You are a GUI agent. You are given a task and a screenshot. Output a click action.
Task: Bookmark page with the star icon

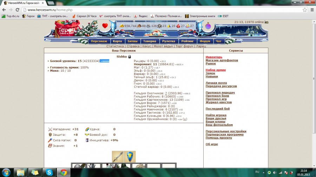tap(304, 10)
